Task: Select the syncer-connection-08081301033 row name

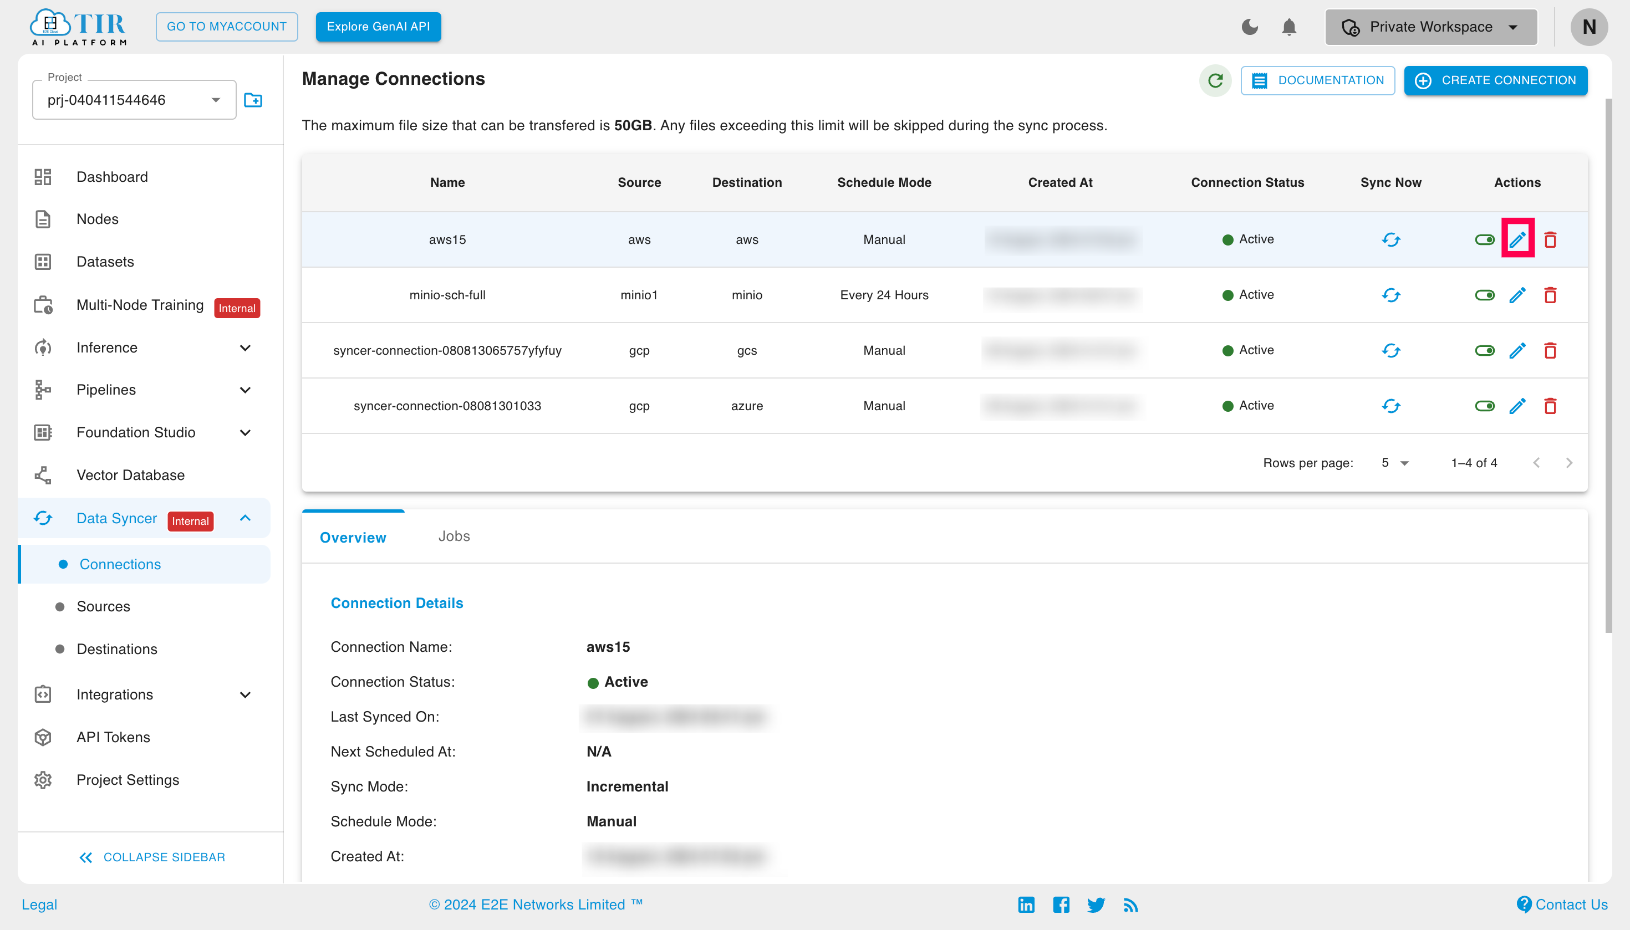Action: pyautogui.click(x=447, y=406)
